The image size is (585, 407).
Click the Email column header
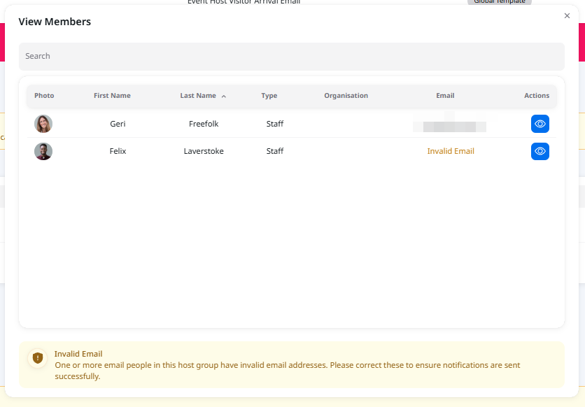(x=445, y=96)
